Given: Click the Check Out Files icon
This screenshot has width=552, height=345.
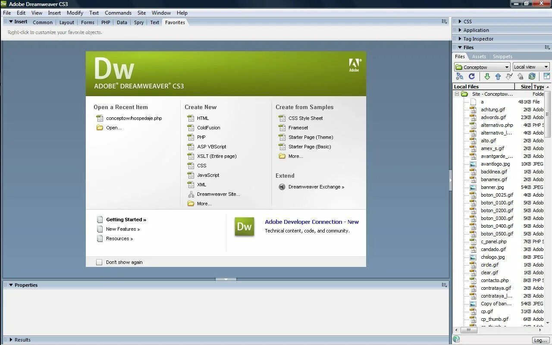Looking at the screenshot, I should click(x=509, y=76).
